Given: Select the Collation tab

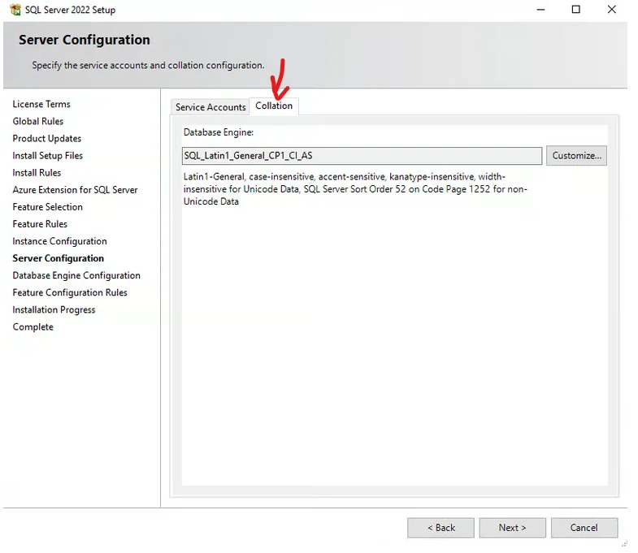Looking at the screenshot, I should (x=274, y=106).
